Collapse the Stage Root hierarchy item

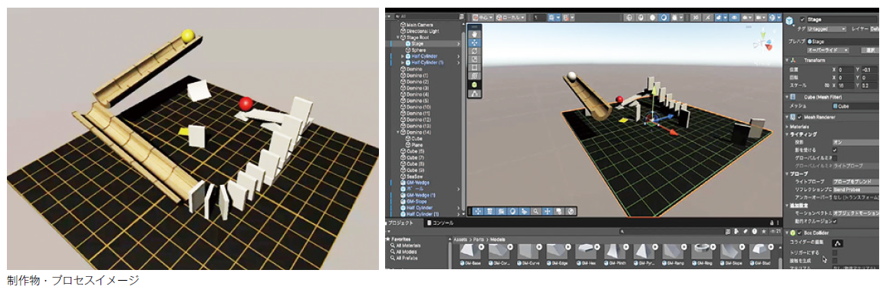398,38
